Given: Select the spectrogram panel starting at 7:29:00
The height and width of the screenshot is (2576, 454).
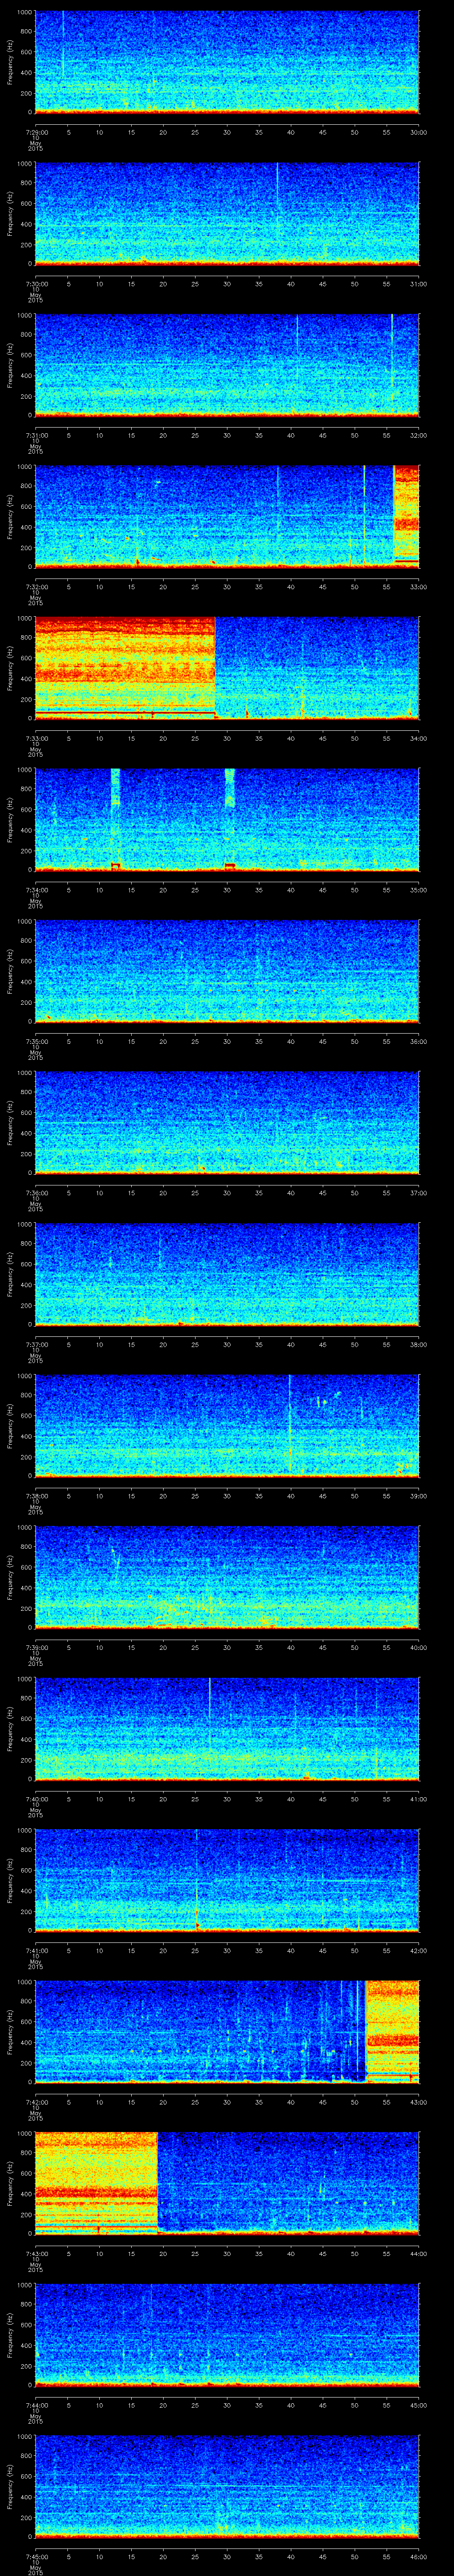Looking at the screenshot, I should coord(227,62).
